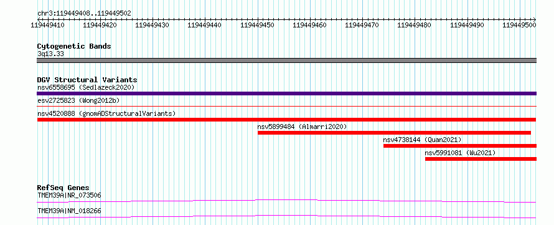Click ruler position 119449480

pyautogui.click(x=415, y=25)
